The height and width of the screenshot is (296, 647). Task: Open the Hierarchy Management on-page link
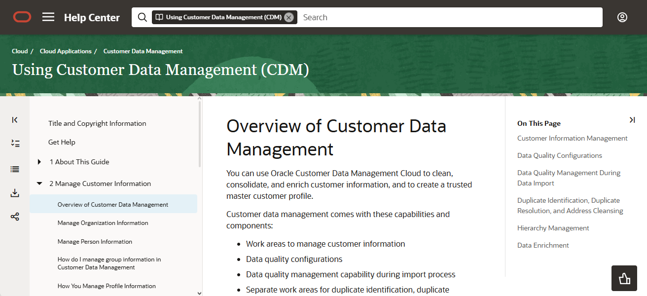pyautogui.click(x=553, y=227)
